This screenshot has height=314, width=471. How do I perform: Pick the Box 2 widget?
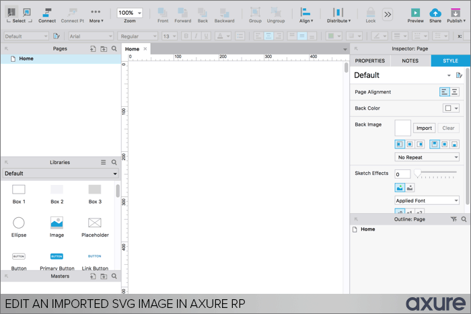(x=57, y=194)
